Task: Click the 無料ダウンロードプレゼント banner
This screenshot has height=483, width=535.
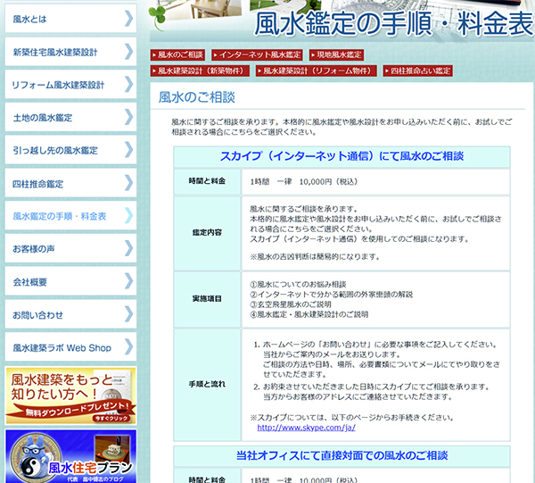Action: pos(70,395)
